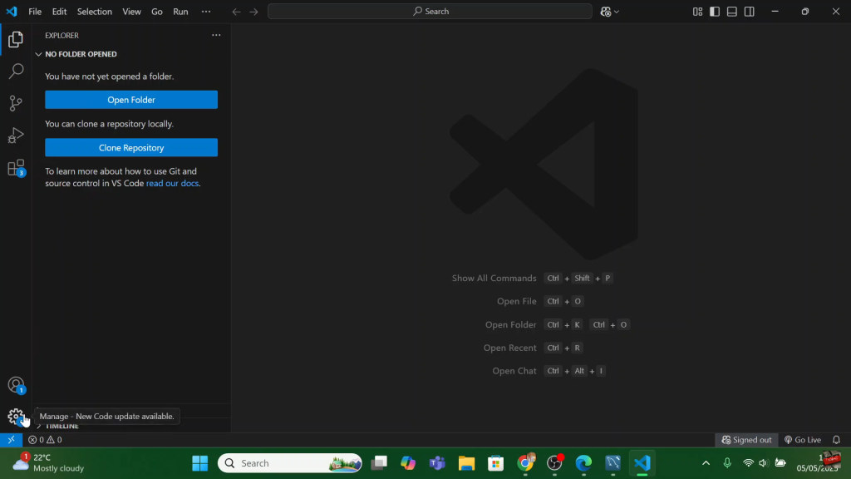Click the Manage gear icon
The image size is (851, 479).
(16, 417)
